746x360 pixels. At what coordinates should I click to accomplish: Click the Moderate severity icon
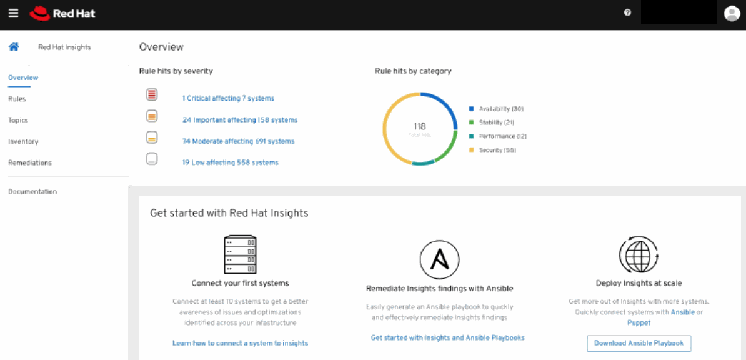point(152,137)
